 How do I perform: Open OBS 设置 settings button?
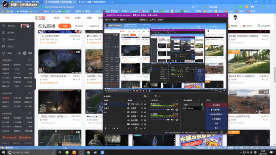pyautogui.click(x=216, y=124)
